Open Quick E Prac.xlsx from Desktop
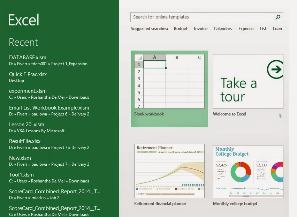The image size is (297, 217). point(28,74)
